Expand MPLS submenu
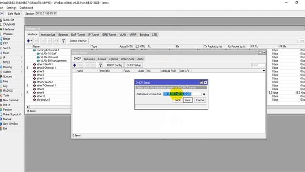Viewport: 305px width, 172px height. (x=6, y=63)
